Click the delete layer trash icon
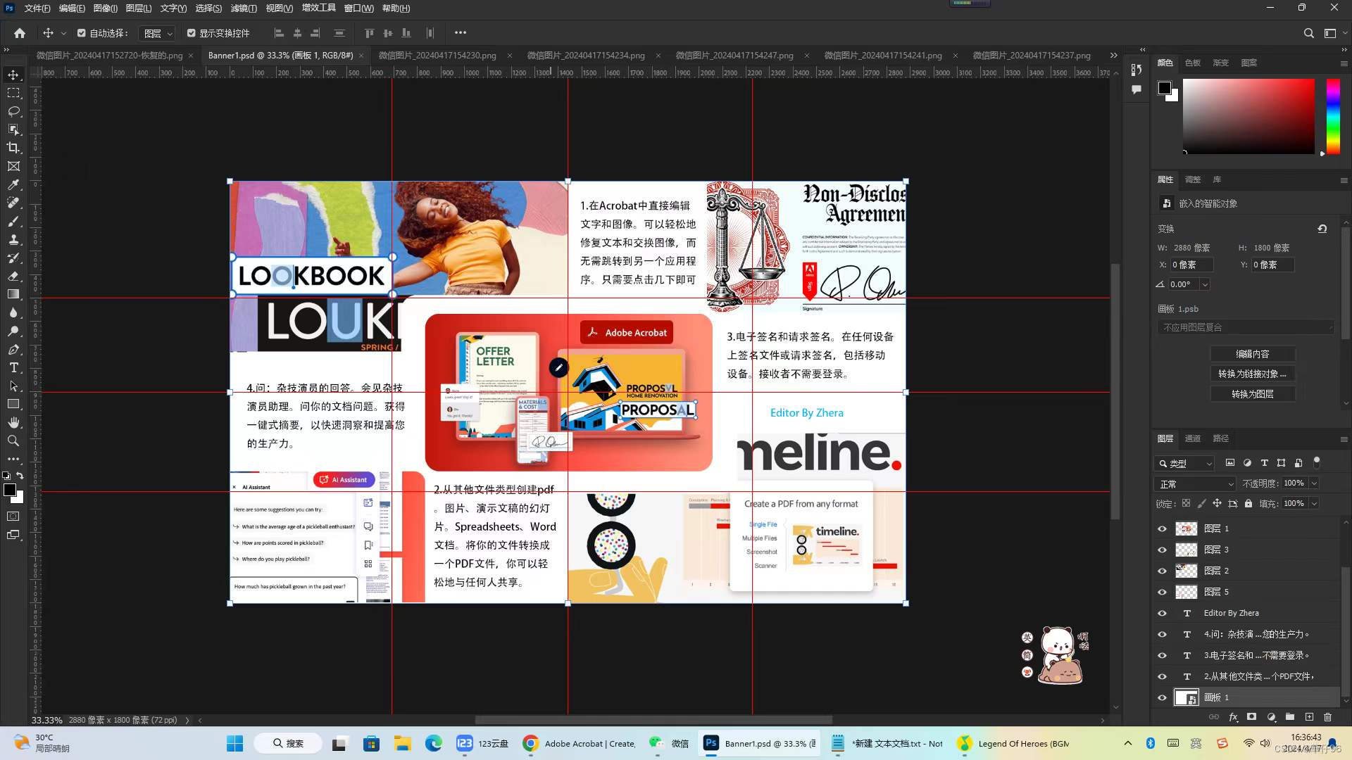The height and width of the screenshot is (760, 1352). tap(1327, 717)
